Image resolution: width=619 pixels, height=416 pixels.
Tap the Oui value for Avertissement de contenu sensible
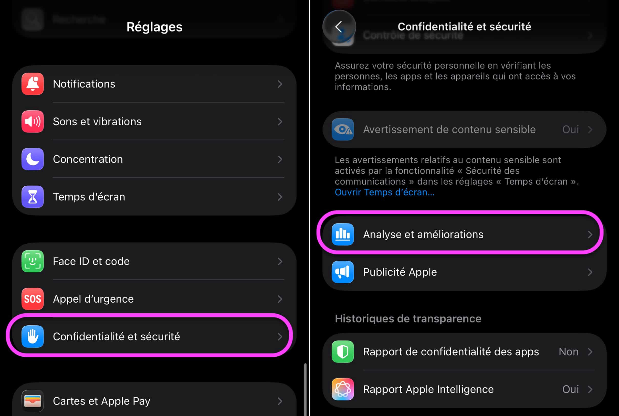click(570, 130)
